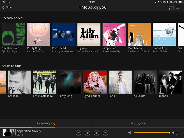The width and height of the screenshot is (184, 138).
Task: Tap the location arrow in status bar
Action: click(158, 2)
